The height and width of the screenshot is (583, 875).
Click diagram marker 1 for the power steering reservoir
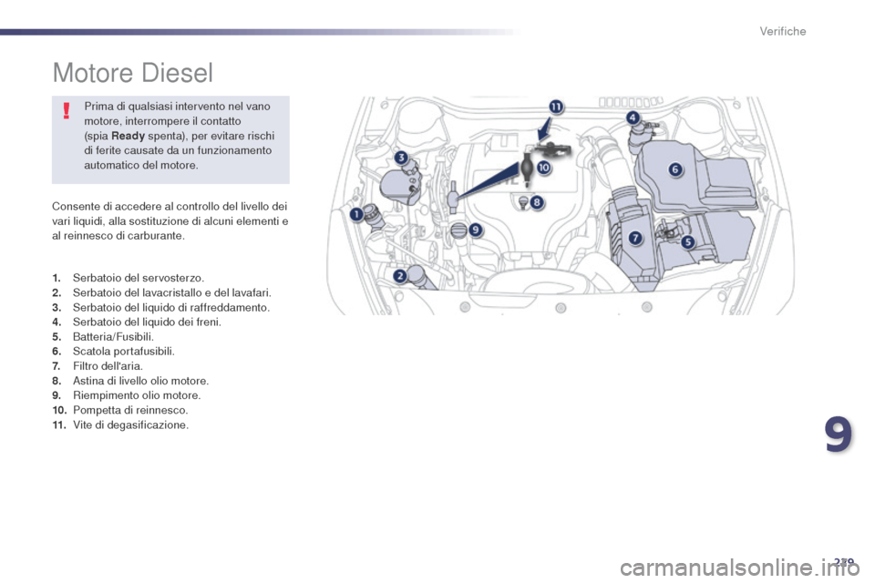click(x=356, y=214)
